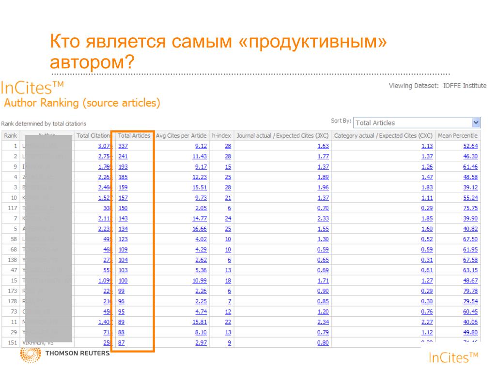Click the 'IOFFE Institute' dataset name

click(x=465, y=86)
